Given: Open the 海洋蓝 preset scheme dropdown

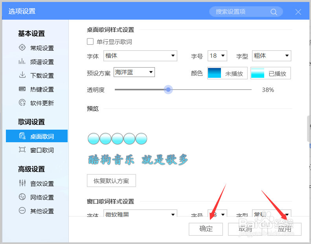Looking at the screenshot, I should [x=134, y=72].
